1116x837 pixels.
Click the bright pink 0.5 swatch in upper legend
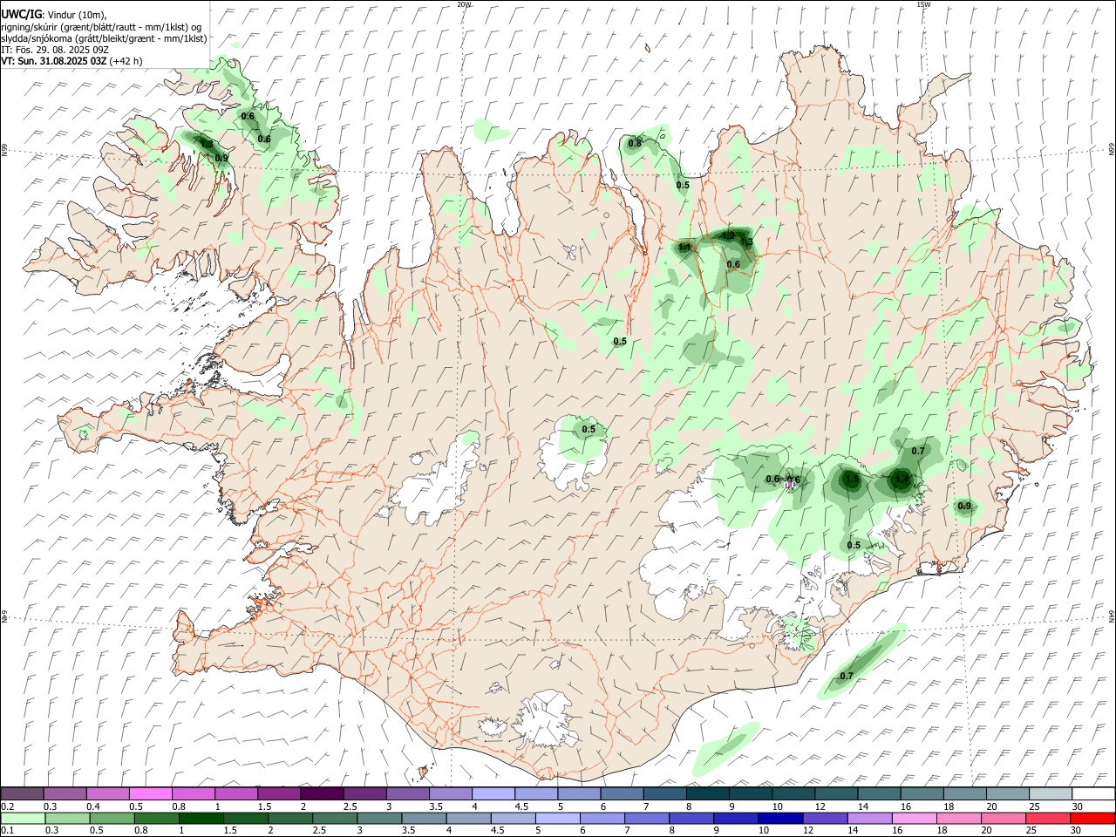(150, 794)
